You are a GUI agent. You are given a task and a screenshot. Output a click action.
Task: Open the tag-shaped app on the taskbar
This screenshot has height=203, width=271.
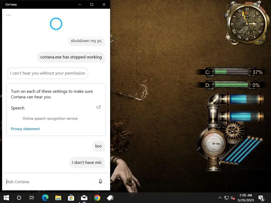[110, 198]
